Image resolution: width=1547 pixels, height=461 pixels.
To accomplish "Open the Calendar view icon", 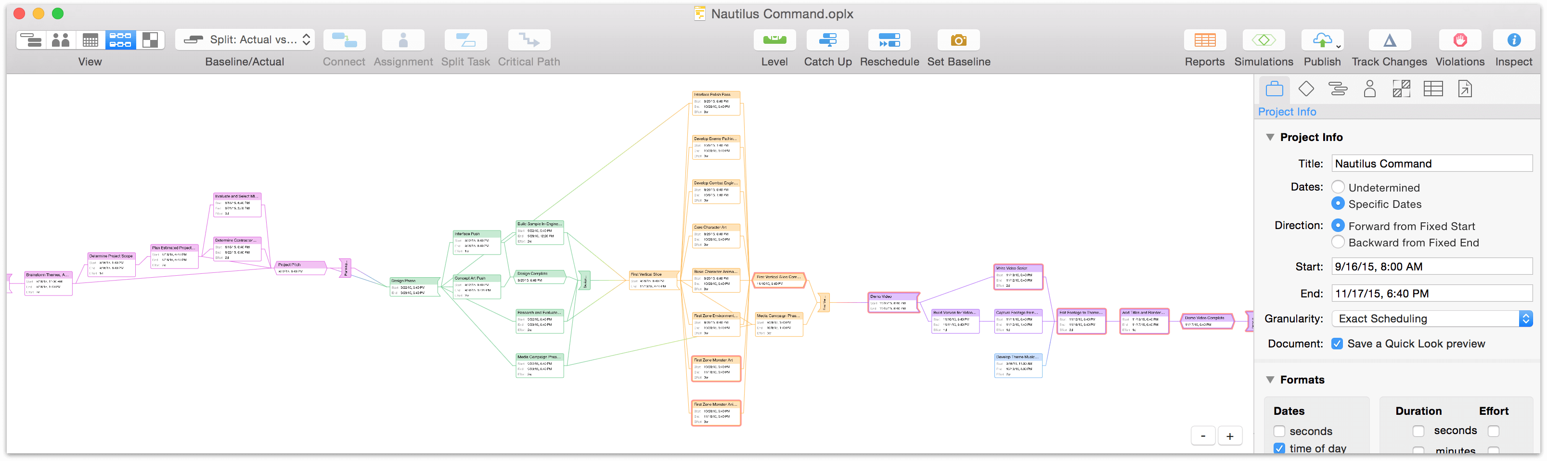I will tap(90, 40).
